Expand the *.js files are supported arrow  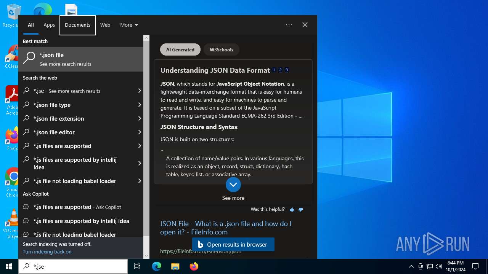pyautogui.click(x=140, y=146)
